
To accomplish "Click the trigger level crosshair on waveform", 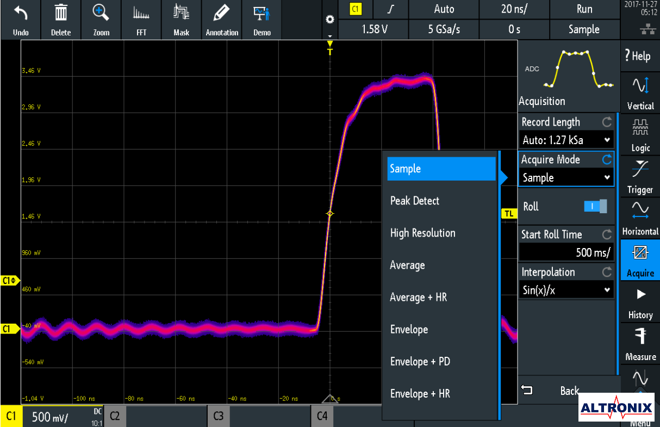I will tap(329, 214).
